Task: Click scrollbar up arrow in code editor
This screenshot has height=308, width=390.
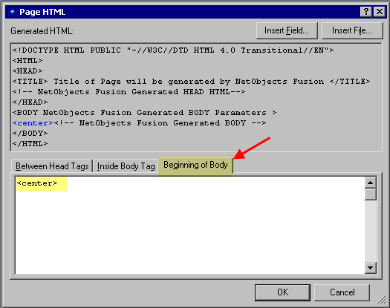Action: point(371,183)
